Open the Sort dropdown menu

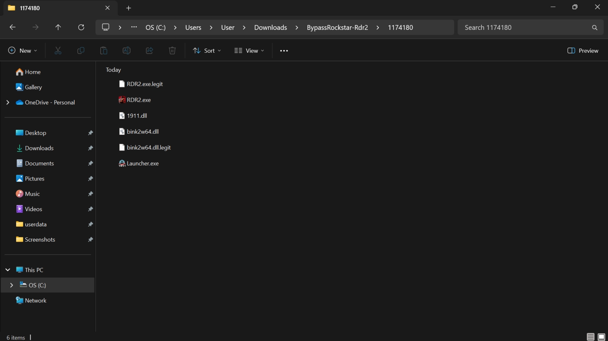(x=207, y=50)
